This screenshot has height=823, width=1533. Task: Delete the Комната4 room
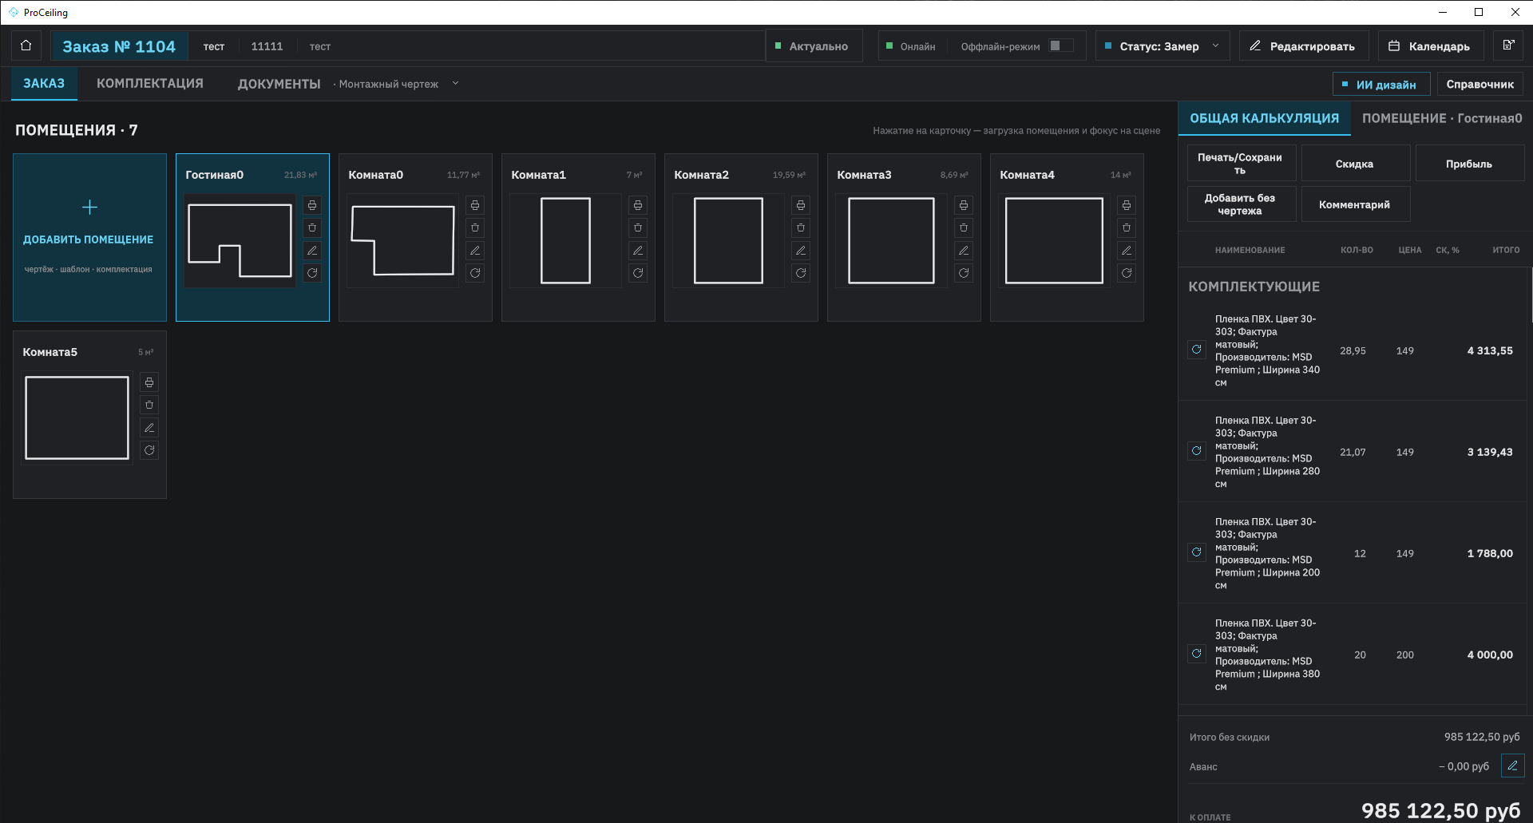[x=1127, y=228]
